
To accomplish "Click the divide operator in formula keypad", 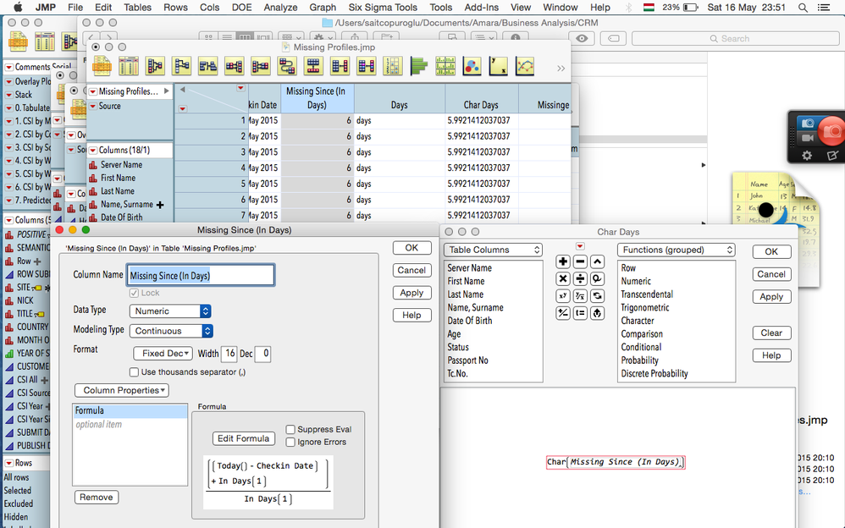I will tap(580, 278).
